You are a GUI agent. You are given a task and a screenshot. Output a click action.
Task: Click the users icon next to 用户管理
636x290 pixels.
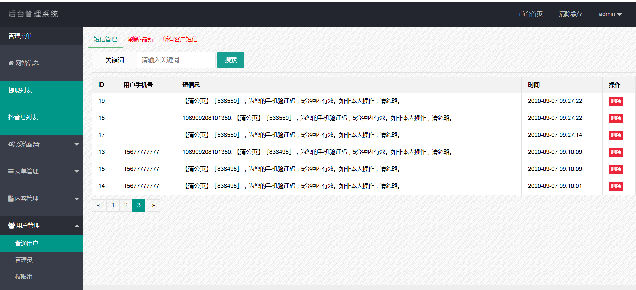[x=12, y=226]
